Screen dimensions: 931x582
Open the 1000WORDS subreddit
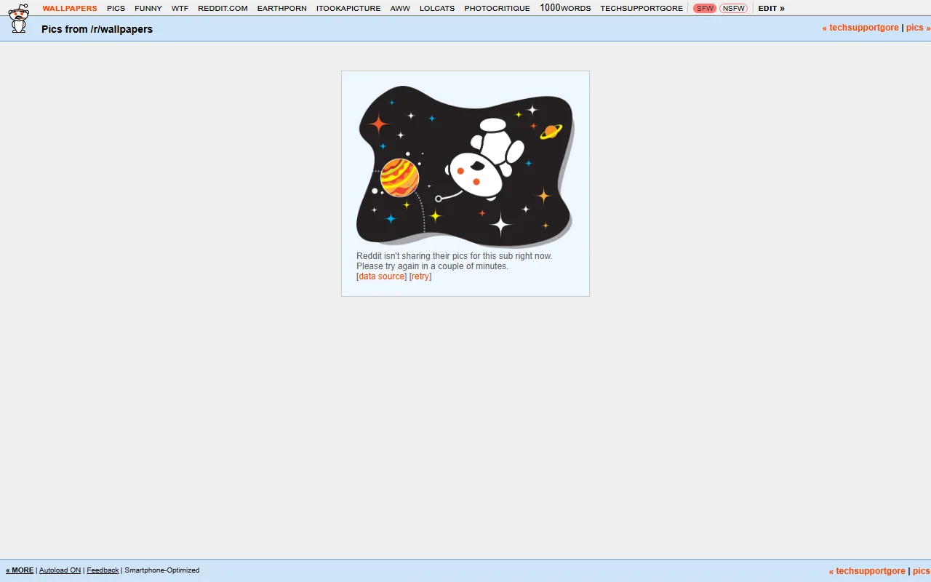[565, 8]
